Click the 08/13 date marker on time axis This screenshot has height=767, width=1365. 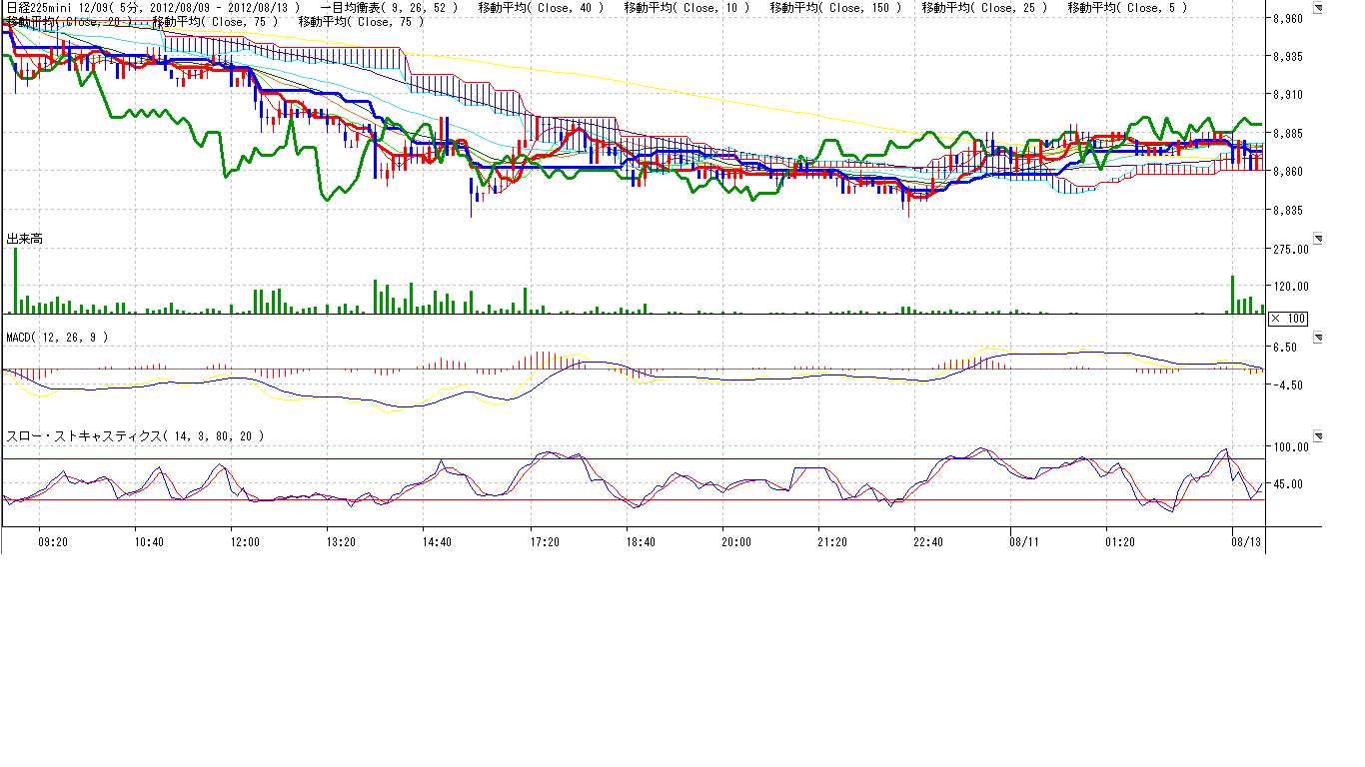tap(1245, 542)
